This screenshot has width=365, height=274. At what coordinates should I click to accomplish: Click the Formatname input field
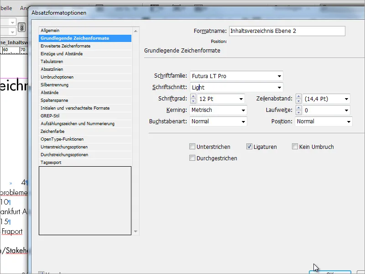[x=287, y=31]
